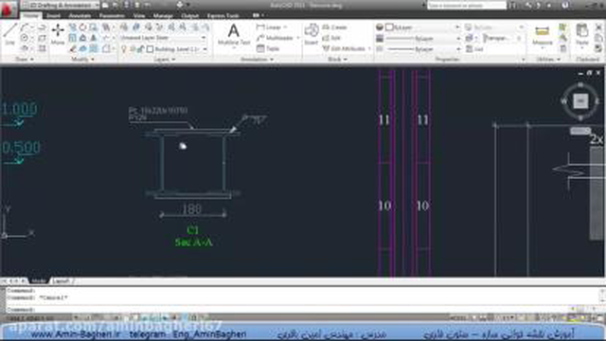606x341 pixels.
Task: Switch to the Layout1 tab
Action: tap(61, 281)
